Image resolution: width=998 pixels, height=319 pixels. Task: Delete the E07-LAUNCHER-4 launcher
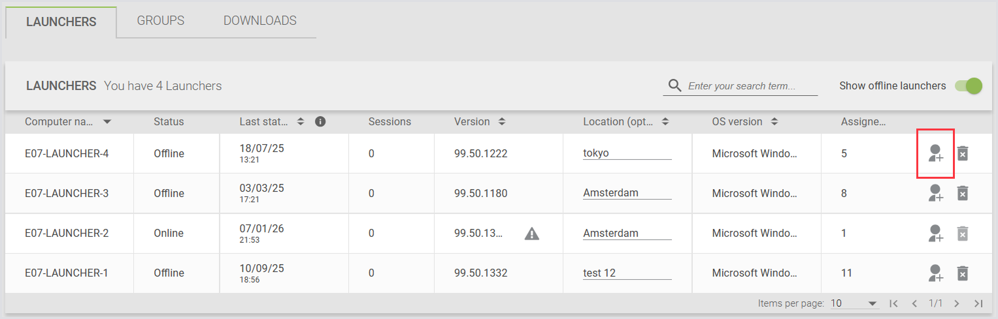click(962, 154)
